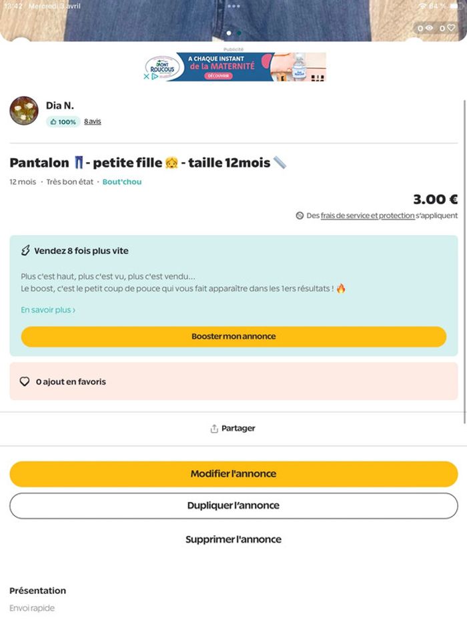467x622 pixels.
Task: Tap Dupliquer l'annonce button
Action: point(233,505)
